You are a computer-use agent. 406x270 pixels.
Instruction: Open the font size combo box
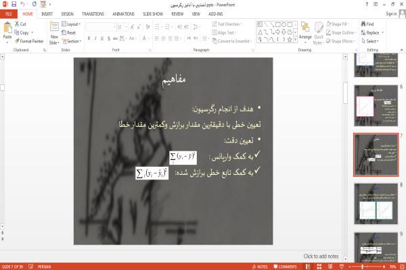click(x=122, y=27)
